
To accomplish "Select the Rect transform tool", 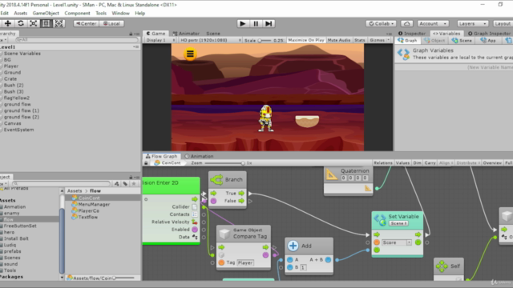I will 46,23.
